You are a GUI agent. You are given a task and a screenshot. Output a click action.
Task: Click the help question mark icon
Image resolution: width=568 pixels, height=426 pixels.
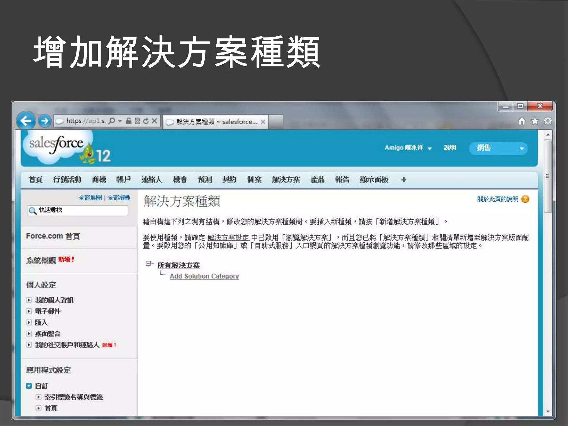(525, 199)
